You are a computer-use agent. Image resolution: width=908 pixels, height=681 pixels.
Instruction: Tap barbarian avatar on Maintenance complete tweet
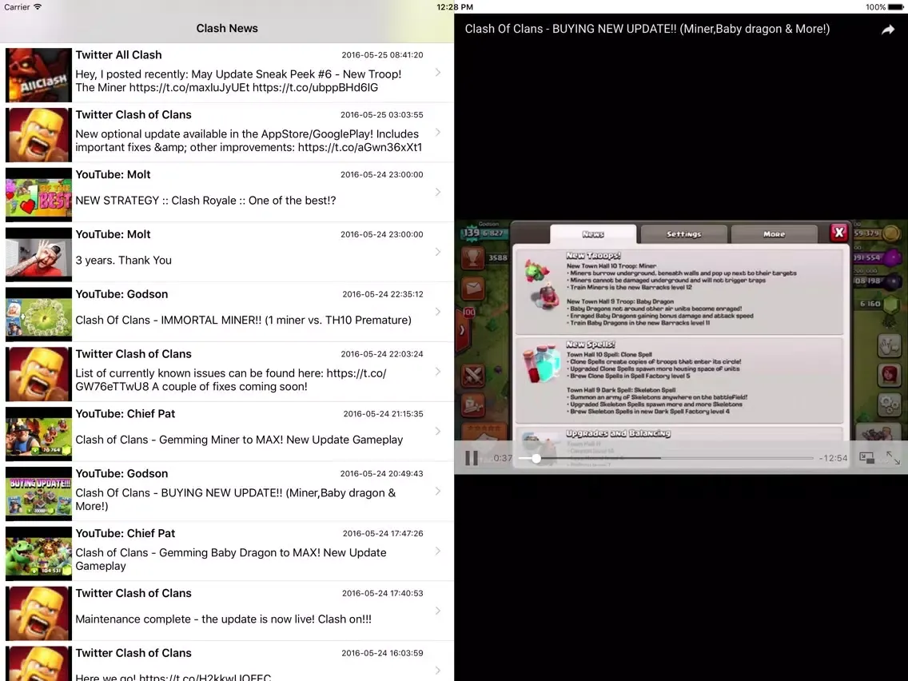pos(39,613)
